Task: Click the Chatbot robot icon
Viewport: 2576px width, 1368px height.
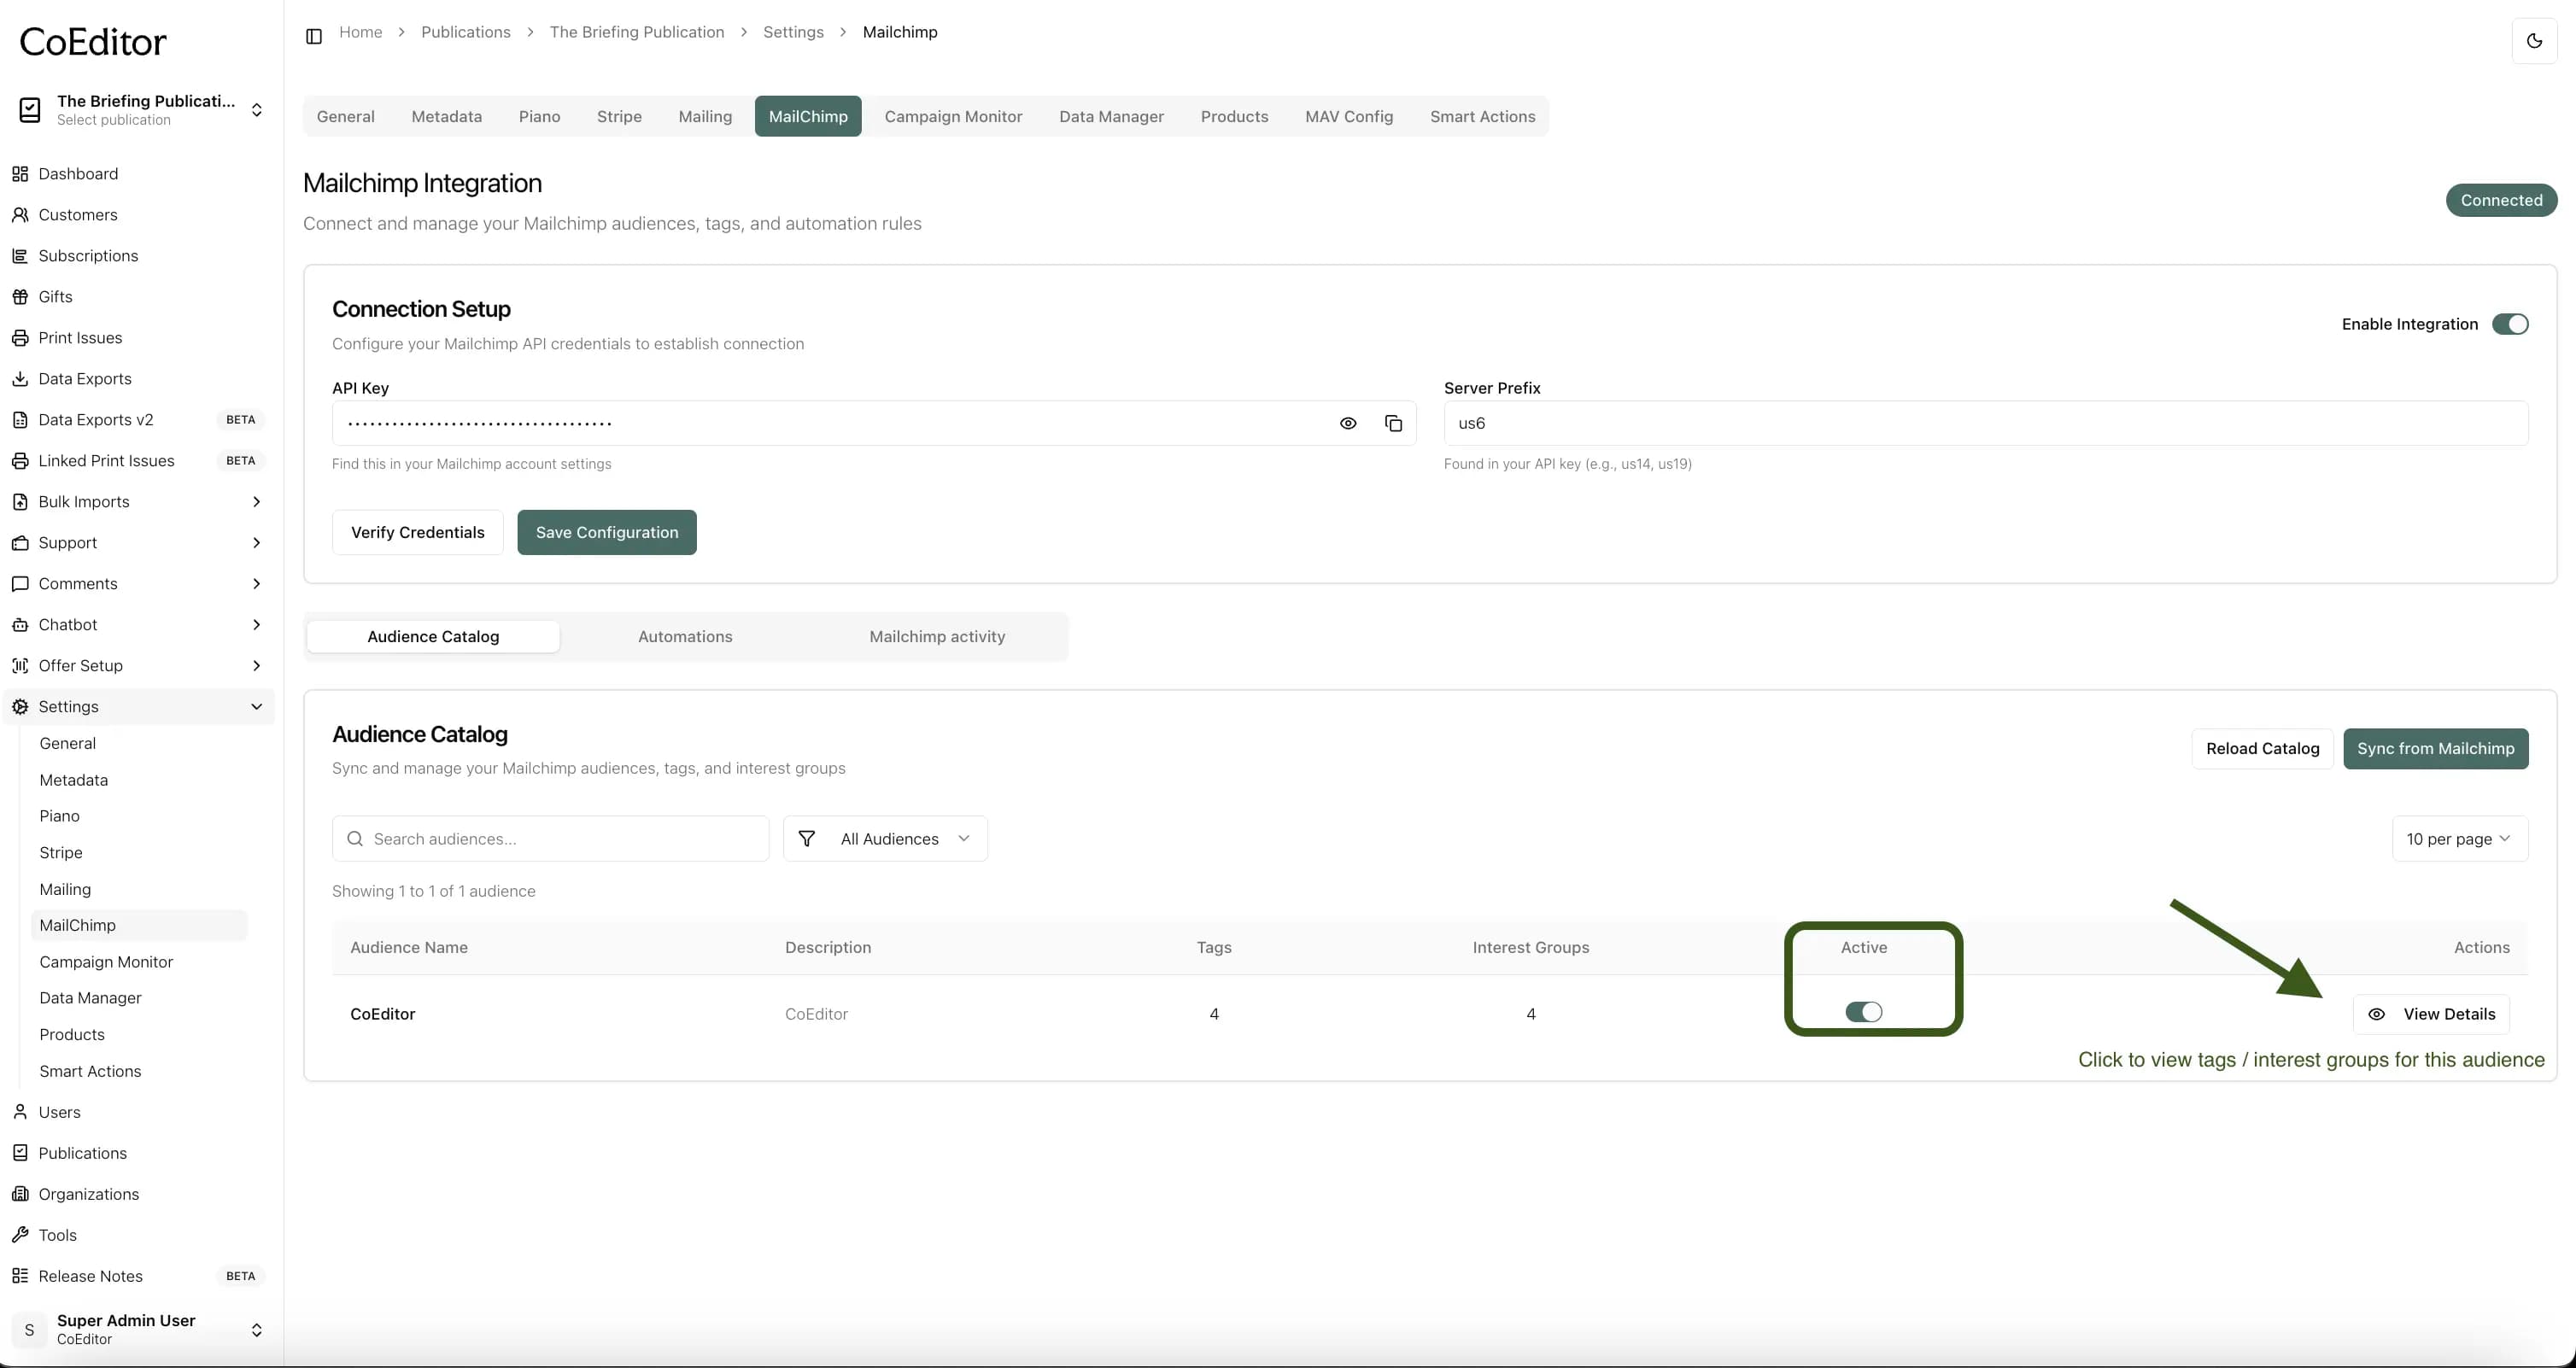Action: (x=20, y=625)
